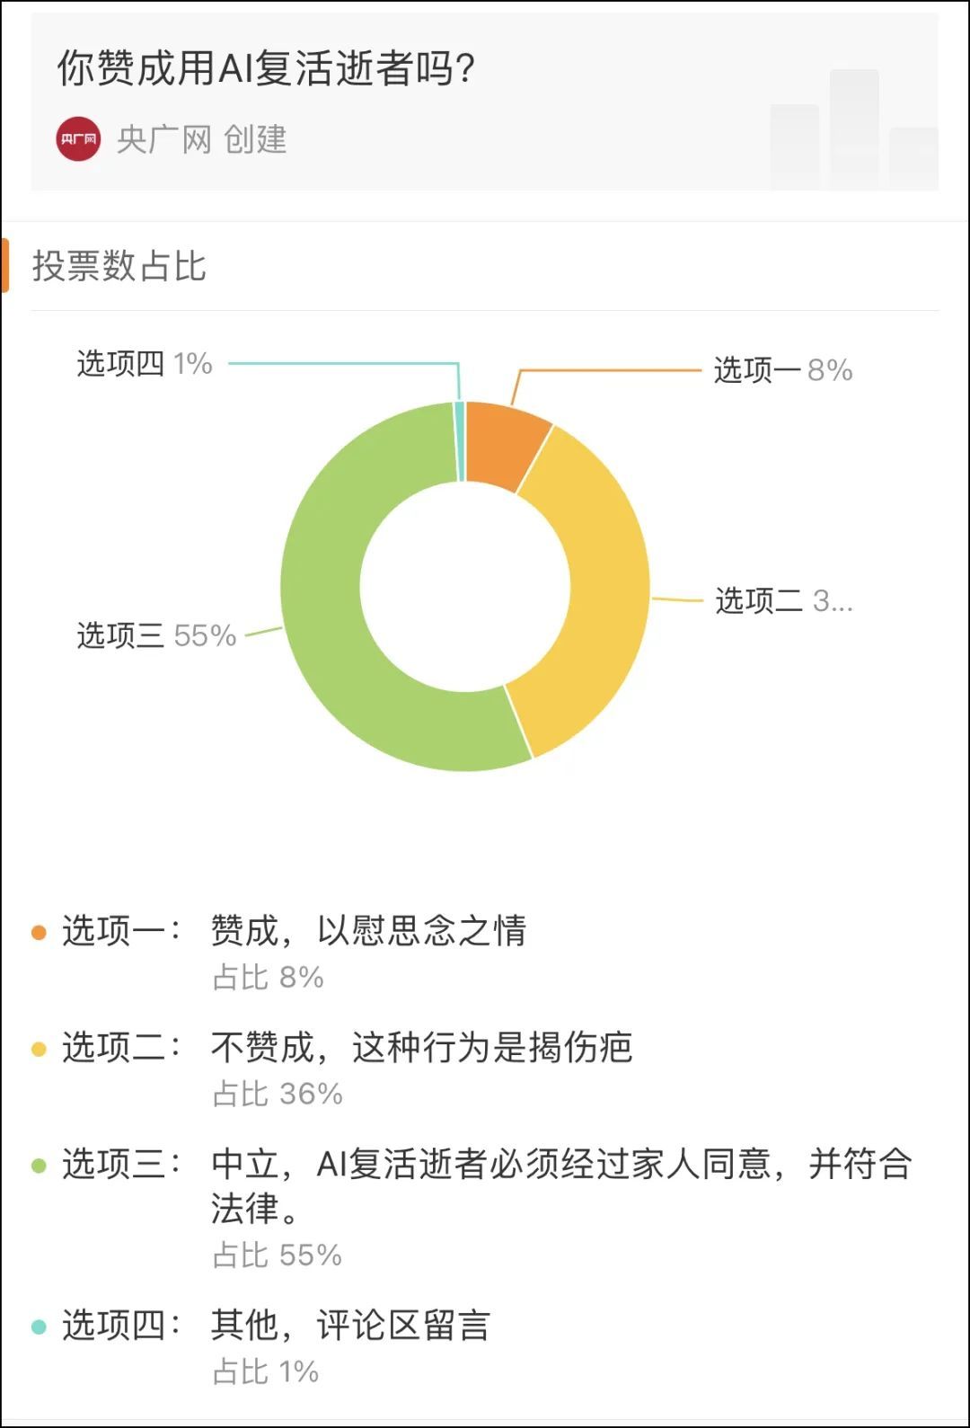Click the gray bar chart icon in header
This screenshot has height=1428, width=970.
click(x=853, y=130)
